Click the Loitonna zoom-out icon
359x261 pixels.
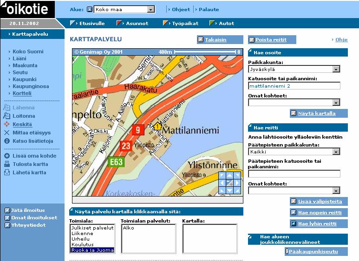tap(7, 116)
